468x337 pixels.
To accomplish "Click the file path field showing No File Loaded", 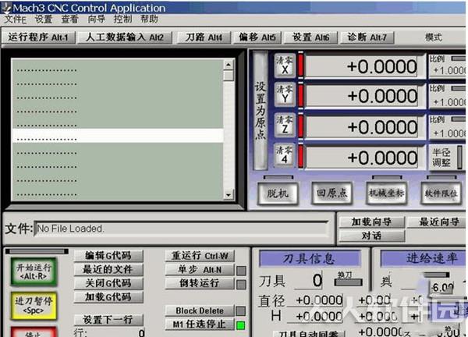I will coord(181,229).
